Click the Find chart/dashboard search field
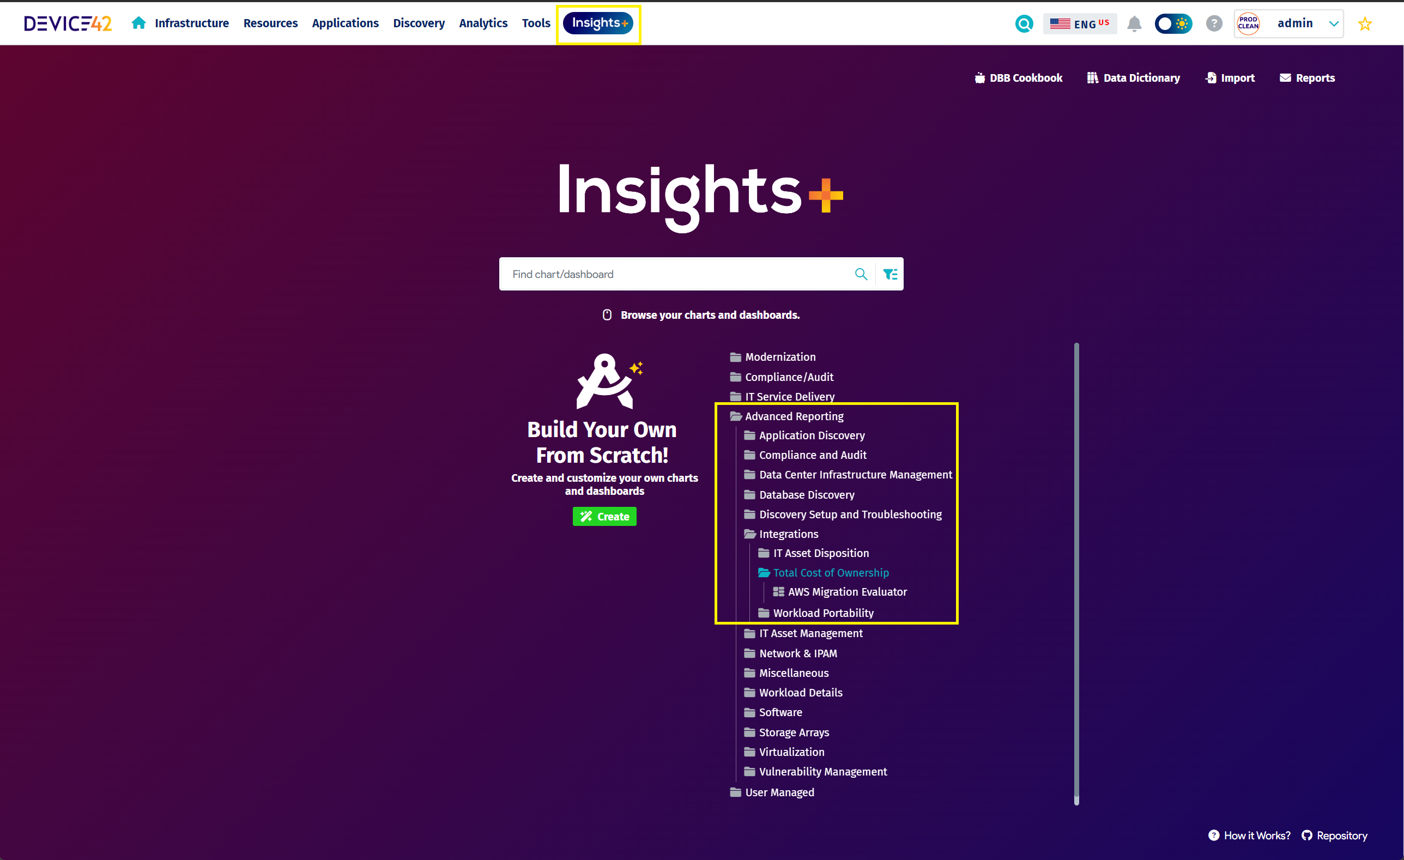Viewport: 1404px width, 860px height. [x=676, y=274]
